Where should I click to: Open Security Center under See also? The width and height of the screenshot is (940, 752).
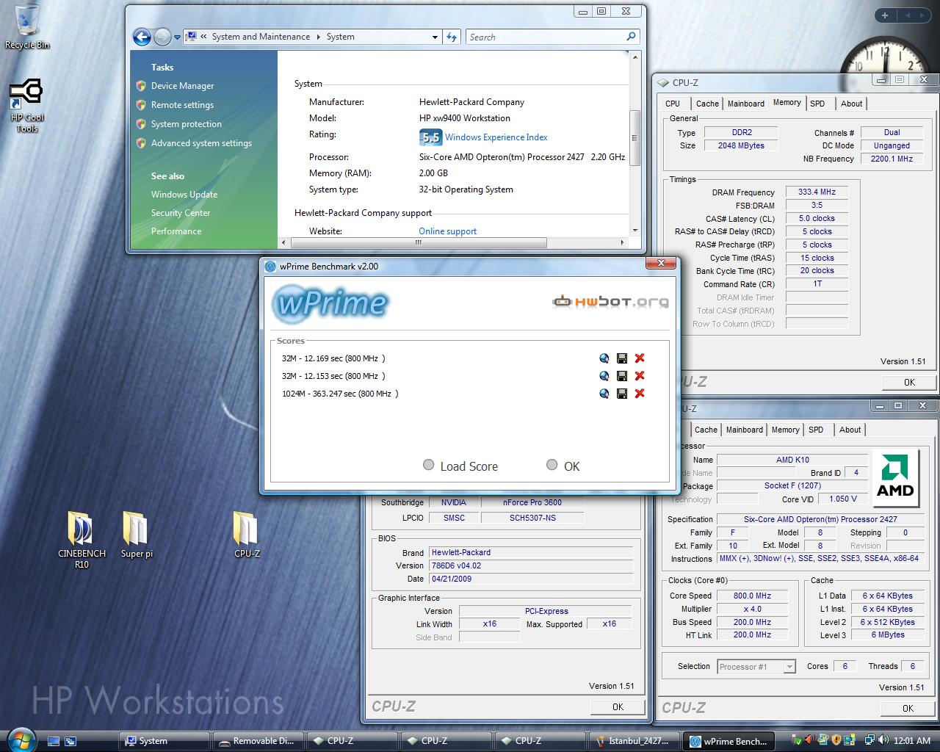181,213
